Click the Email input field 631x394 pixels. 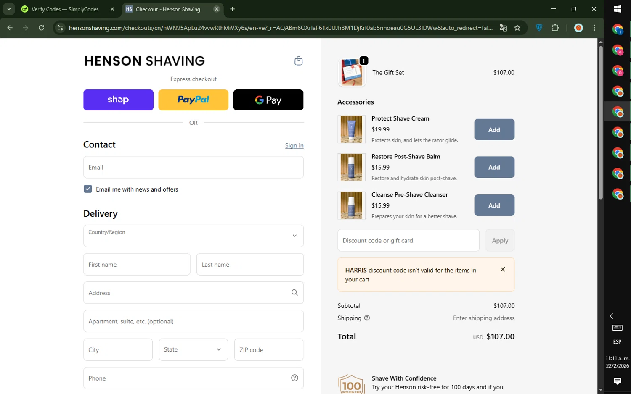[194, 167]
